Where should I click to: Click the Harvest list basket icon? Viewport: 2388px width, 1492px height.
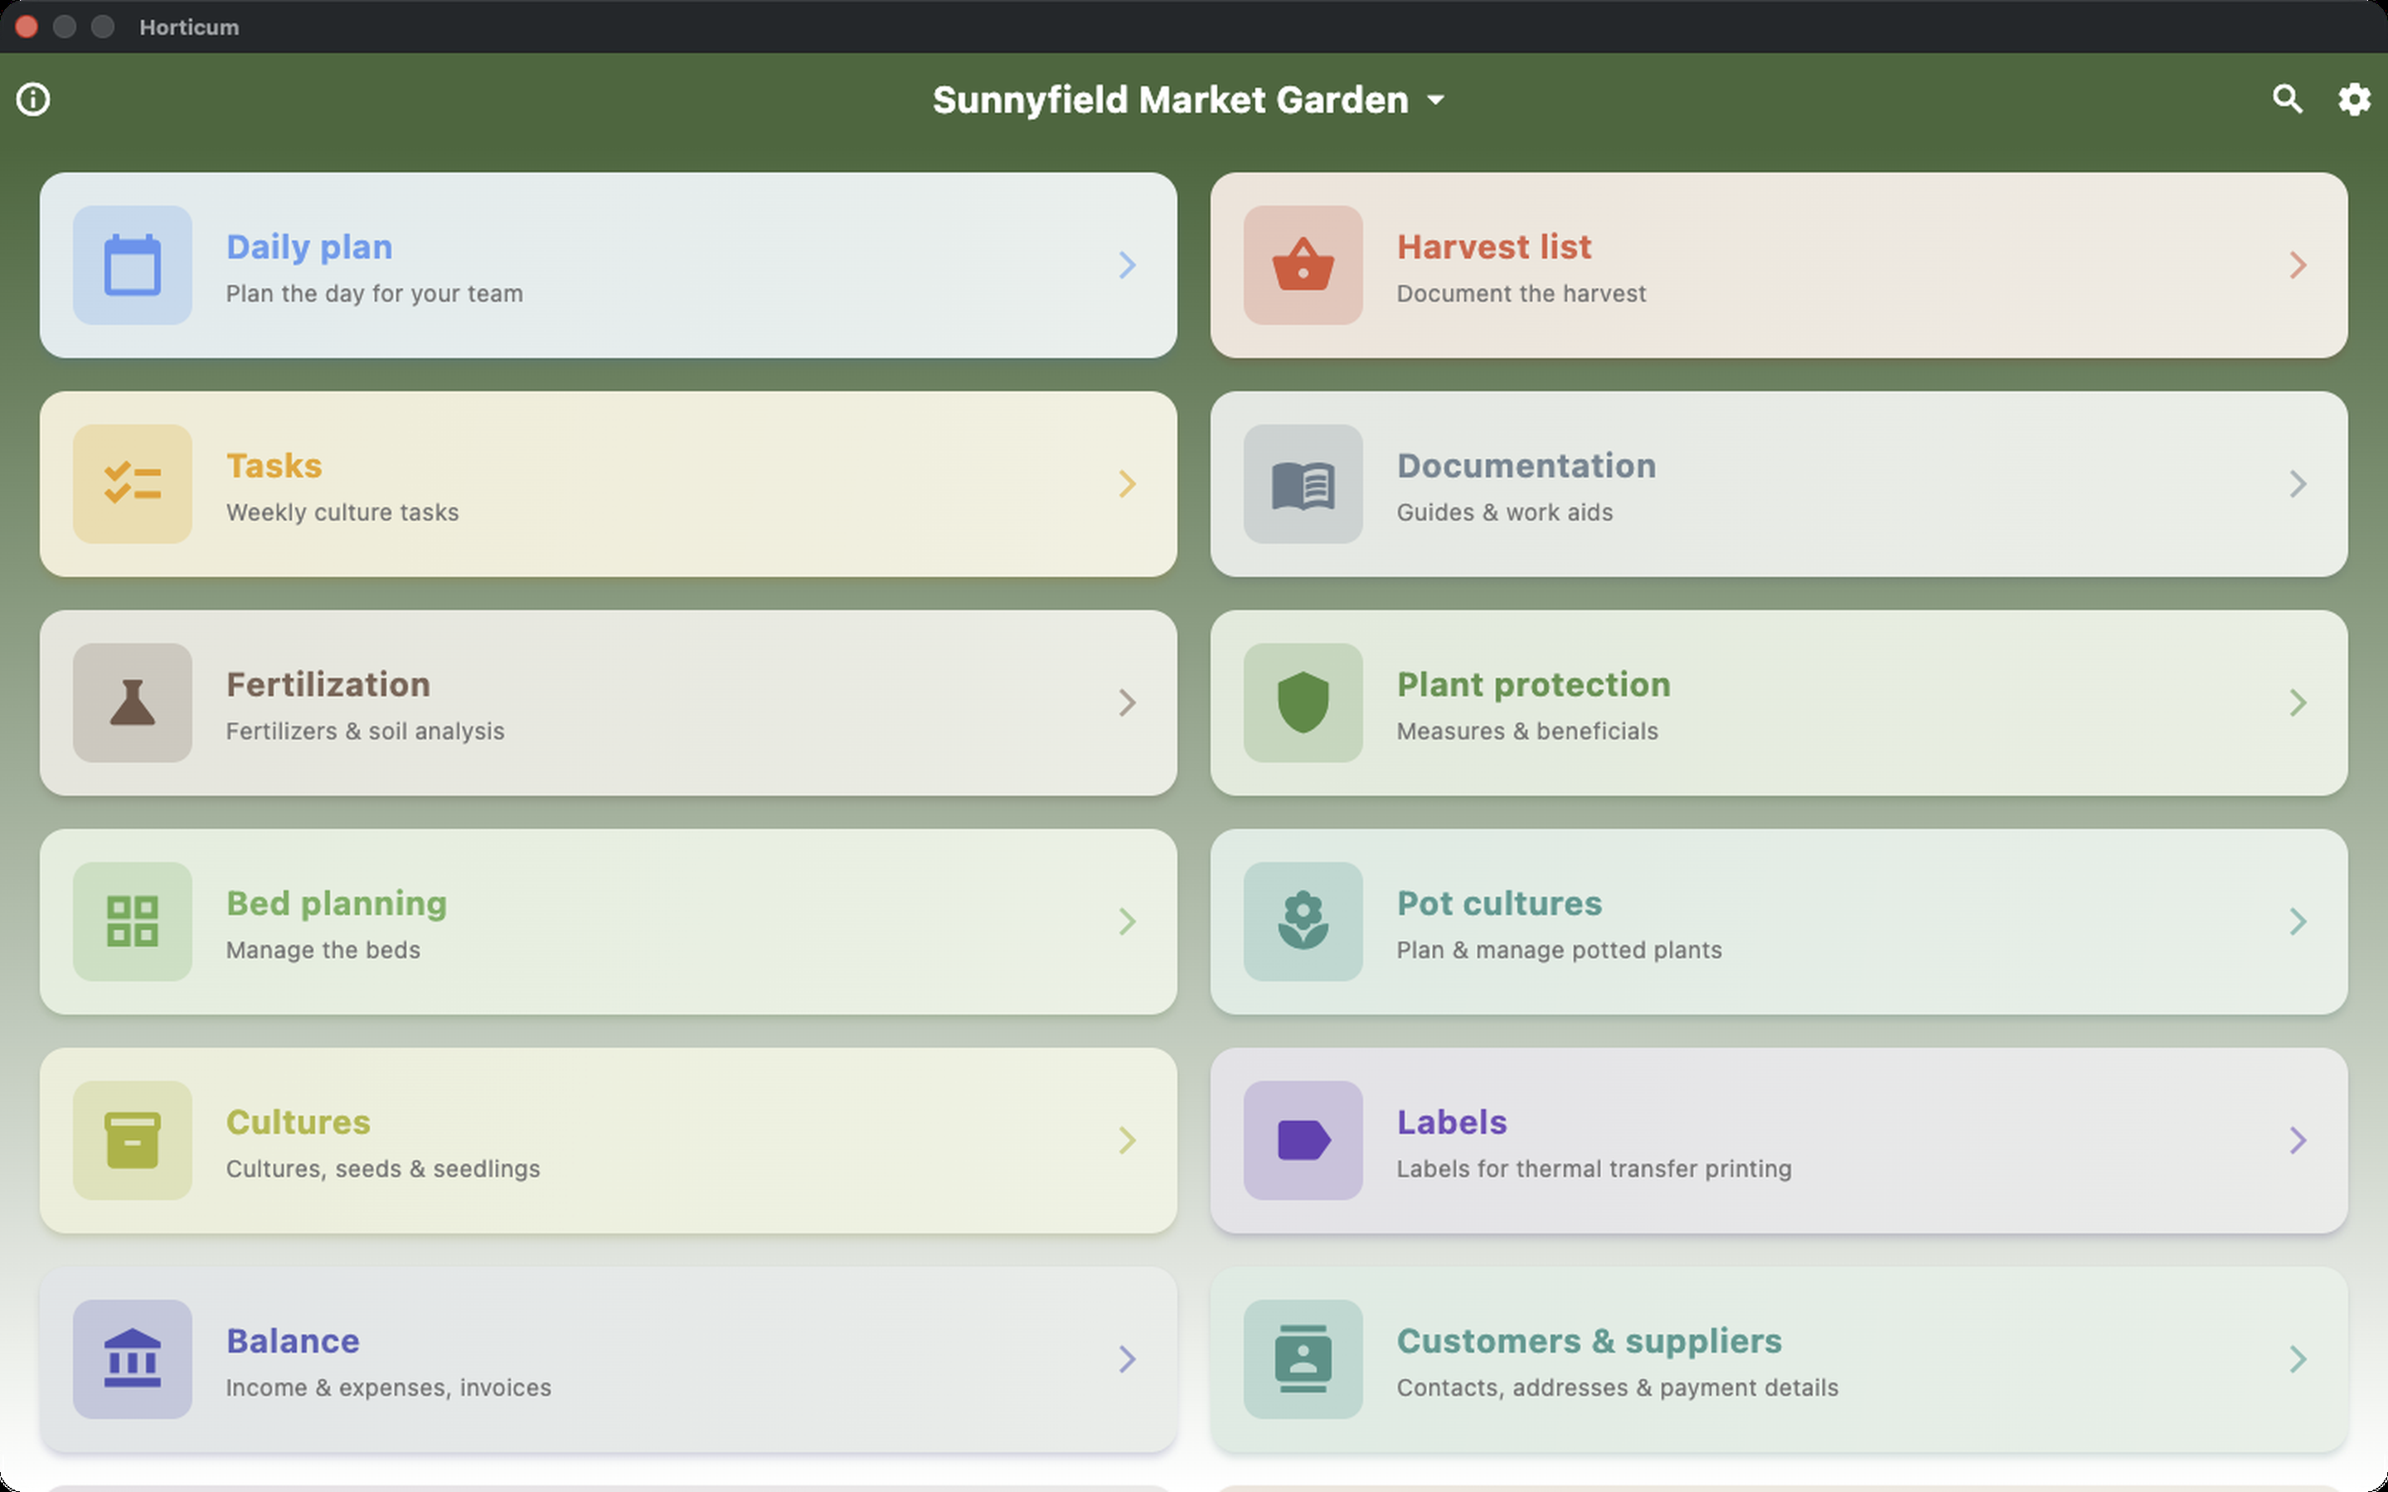coord(1303,264)
